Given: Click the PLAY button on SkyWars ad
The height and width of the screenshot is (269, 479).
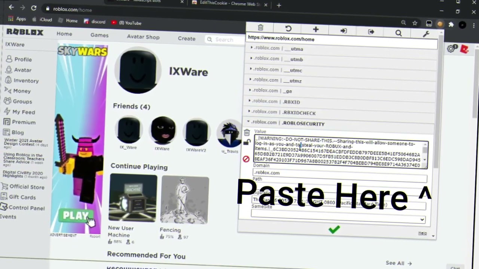Looking at the screenshot, I should pos(76,216).
